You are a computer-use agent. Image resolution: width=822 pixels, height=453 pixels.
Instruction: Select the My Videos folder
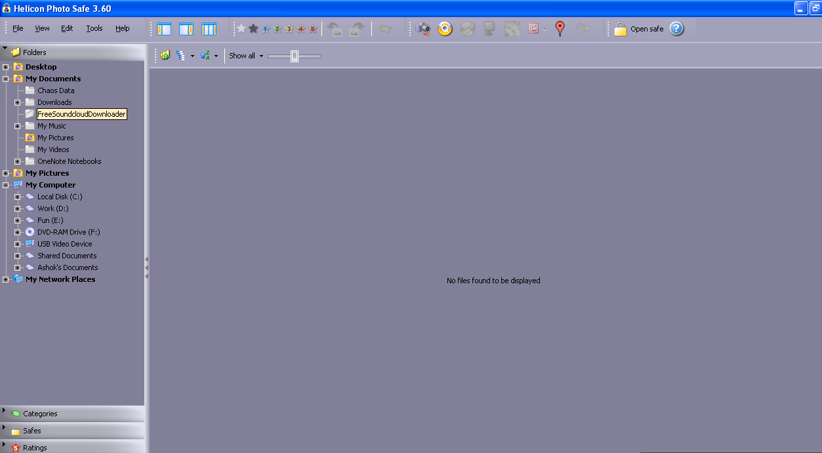pyautogui.click(x=53, y=149)
